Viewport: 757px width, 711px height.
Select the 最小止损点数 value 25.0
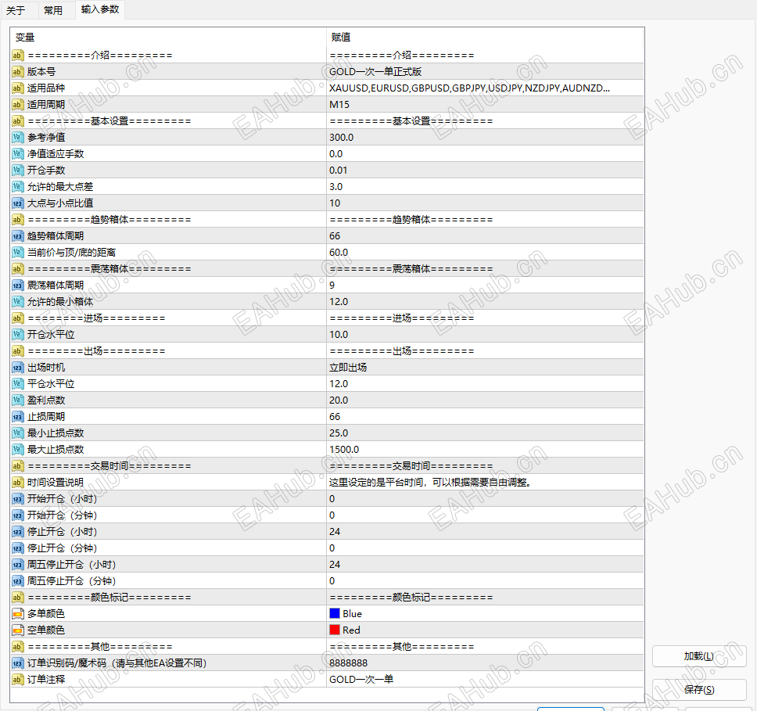click(339, 433)
